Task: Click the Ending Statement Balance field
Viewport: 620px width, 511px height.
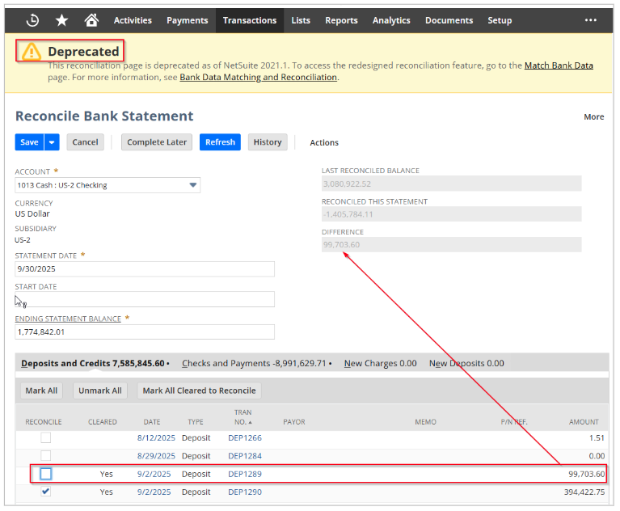Action: pyautogui.click(x=145, y=332)
